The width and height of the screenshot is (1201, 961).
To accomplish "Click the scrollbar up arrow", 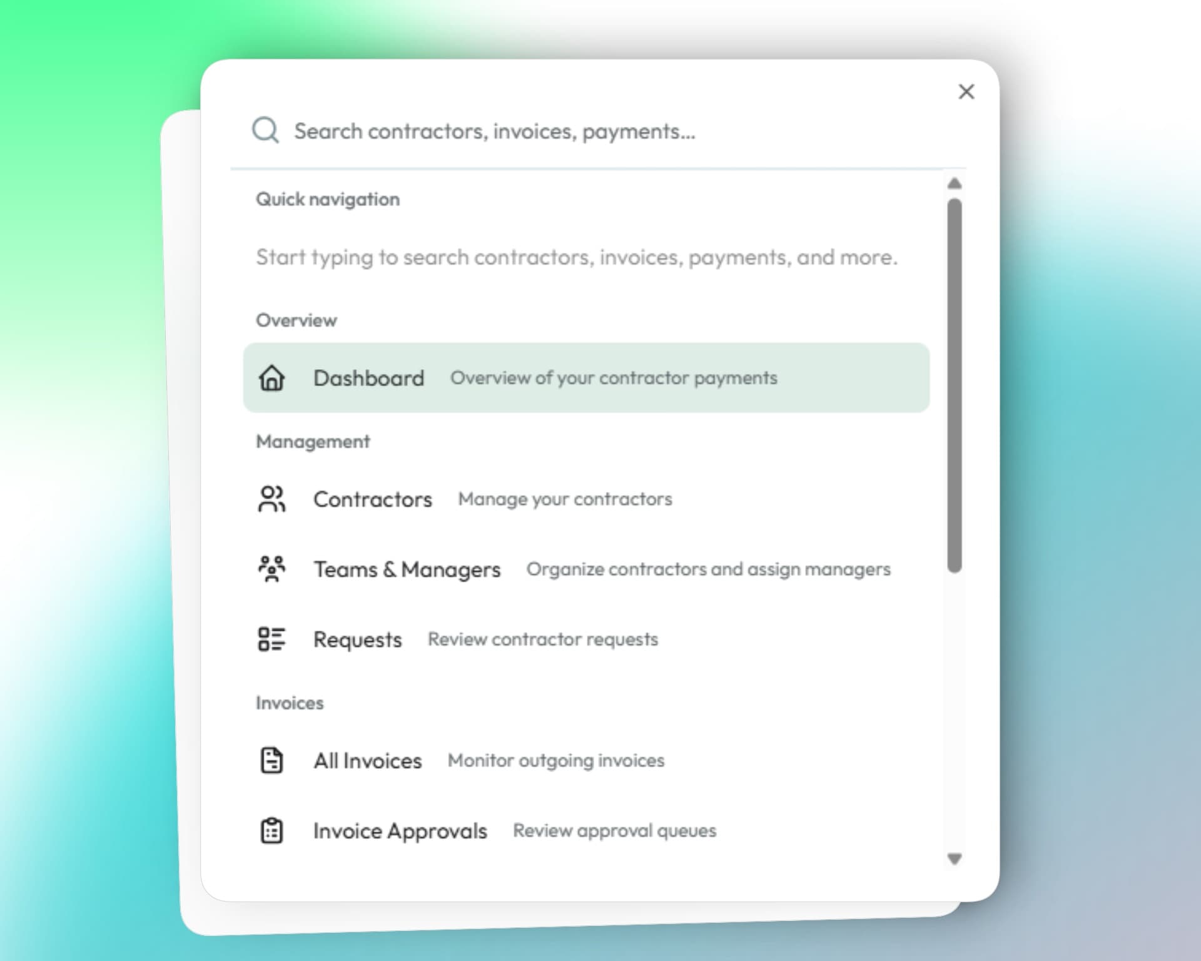I will pos(954,184).
